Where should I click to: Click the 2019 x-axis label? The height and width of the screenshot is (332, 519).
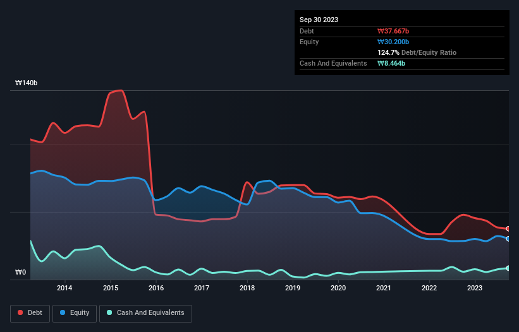pyautogui.click(x=293, y=288)
